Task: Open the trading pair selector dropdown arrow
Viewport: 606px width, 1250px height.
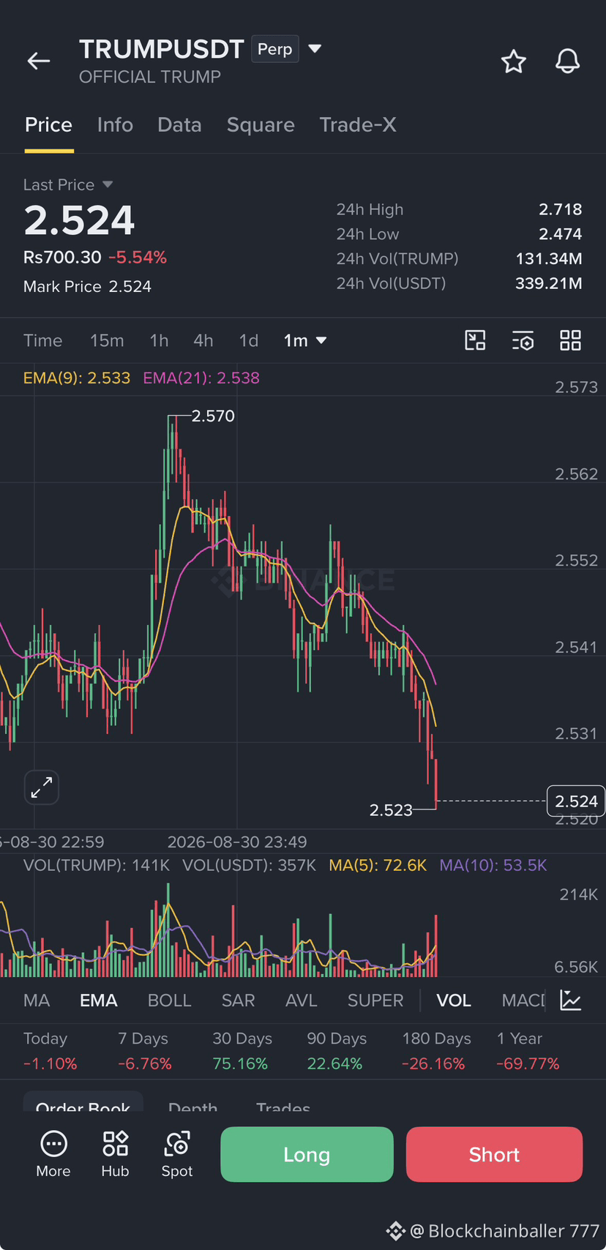Action: click(x=315, y=49)
